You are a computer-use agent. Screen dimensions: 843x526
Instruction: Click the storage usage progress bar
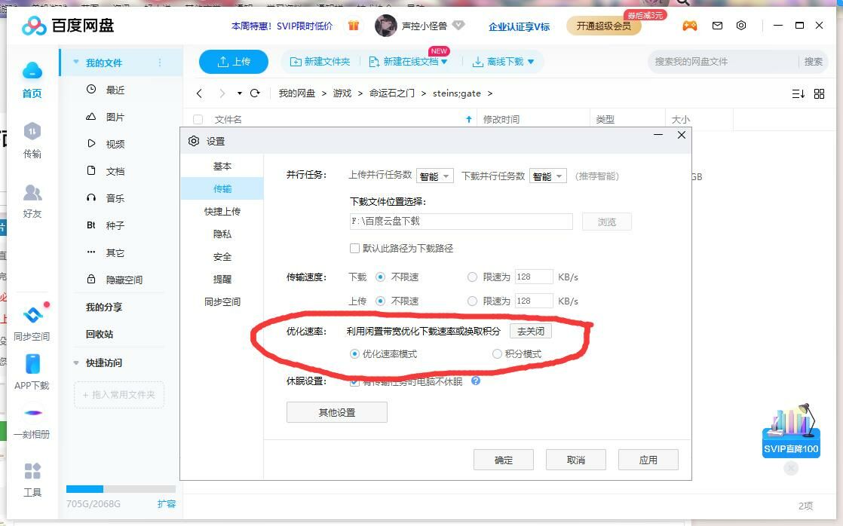pyautogui.click(x=121, y=489)
